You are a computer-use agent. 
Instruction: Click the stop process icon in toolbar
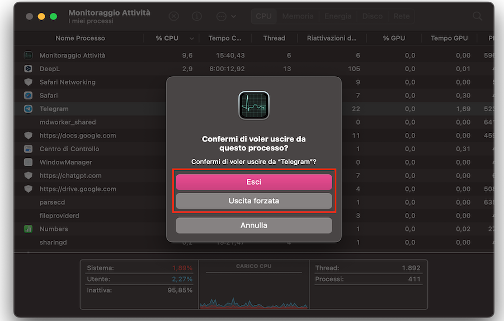pos(174,16)
